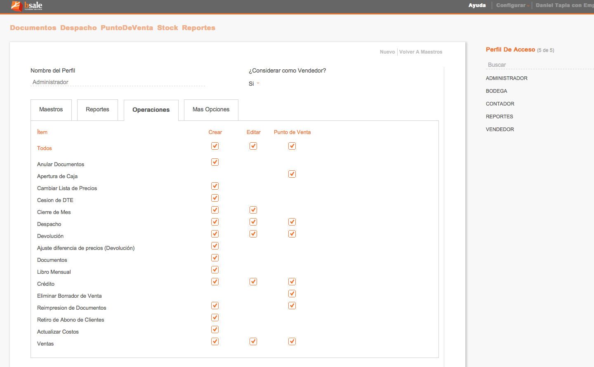Viewport: 594px width, 367px height.
Task: Toggle Punto de Venta for Apertura de Caja
Action: pyautogui.click(x=292, y=174)
